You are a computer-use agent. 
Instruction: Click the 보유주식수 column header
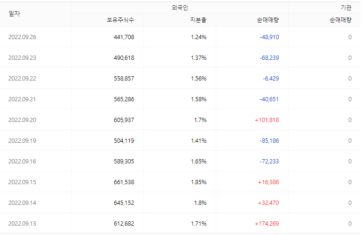click(120, 20)
